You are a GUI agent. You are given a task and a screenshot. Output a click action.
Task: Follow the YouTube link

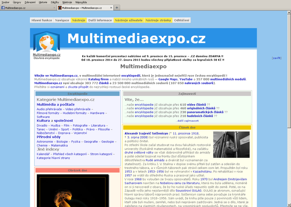pos(186,79)
